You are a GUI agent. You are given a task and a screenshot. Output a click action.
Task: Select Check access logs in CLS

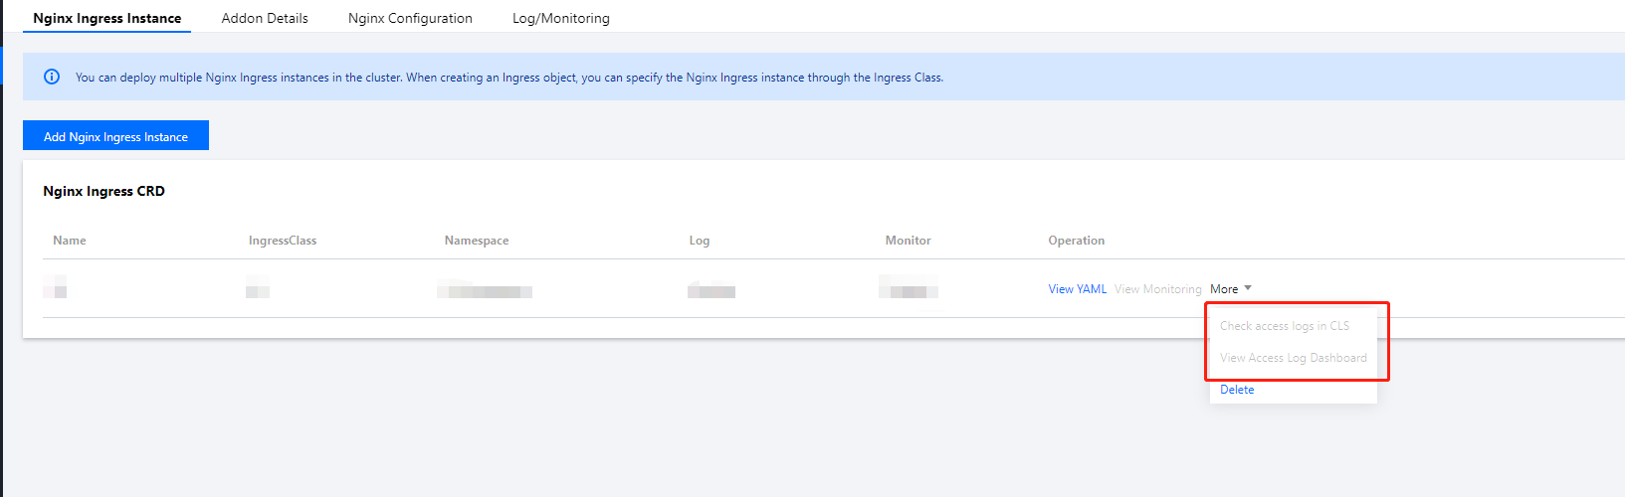(x=1285, y=326)
